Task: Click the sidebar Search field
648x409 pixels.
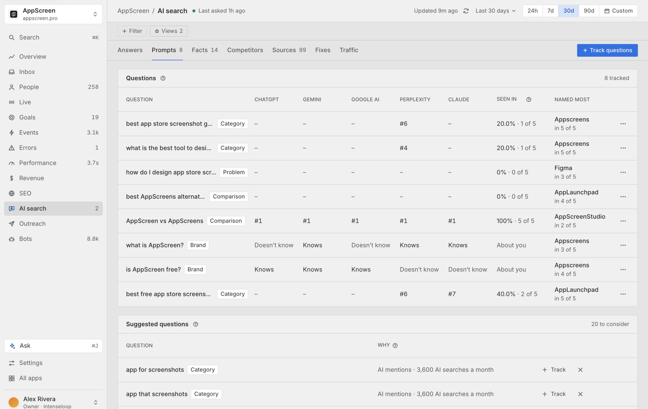Action: 54,38
